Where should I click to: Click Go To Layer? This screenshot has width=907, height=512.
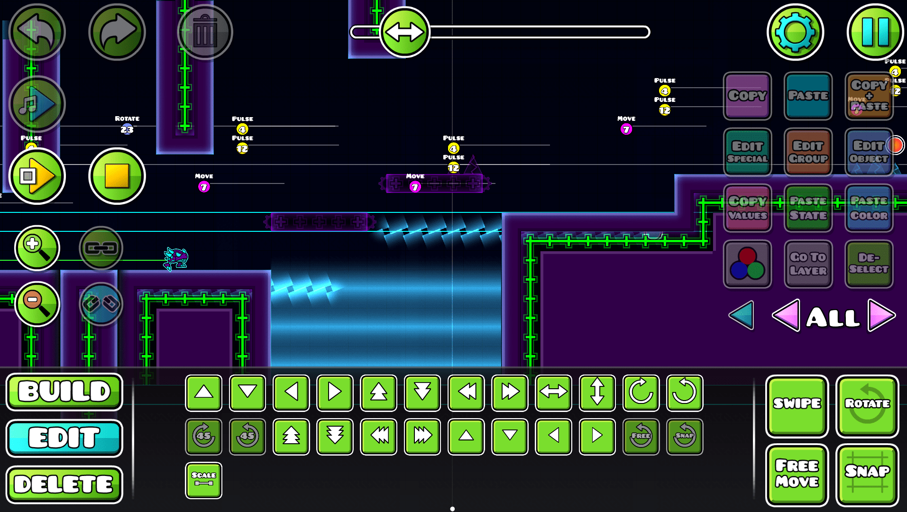click(x=808, y=264)
